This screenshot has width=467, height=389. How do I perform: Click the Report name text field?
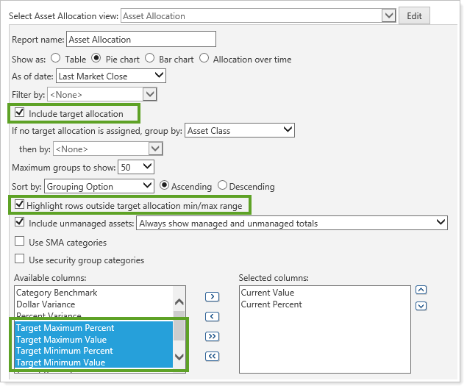(x=141, y=40)
